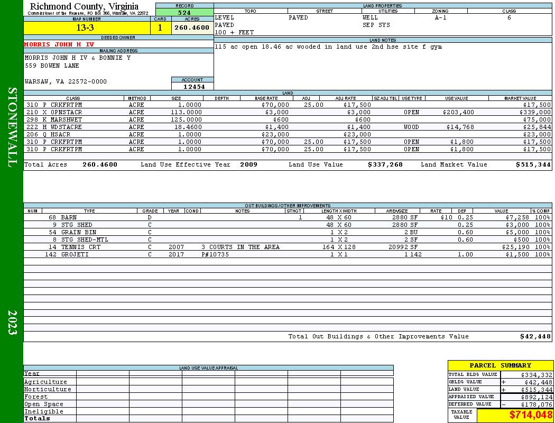555x423 pixels.
Task: Click the card number 1 field
Action: click(160, 27)
